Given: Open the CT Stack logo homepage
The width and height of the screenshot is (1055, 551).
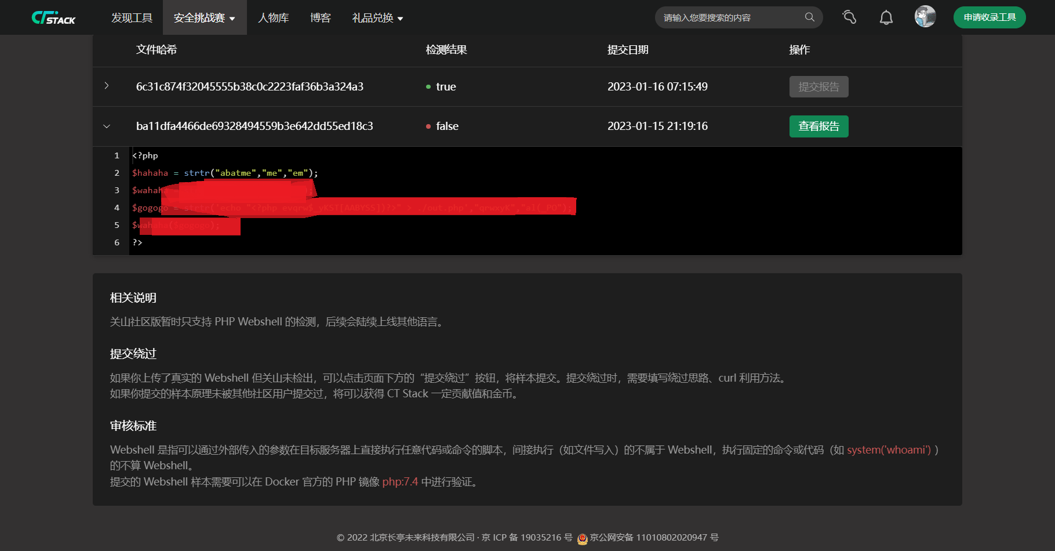Looking at the screenshot, I should pos(53,17).
